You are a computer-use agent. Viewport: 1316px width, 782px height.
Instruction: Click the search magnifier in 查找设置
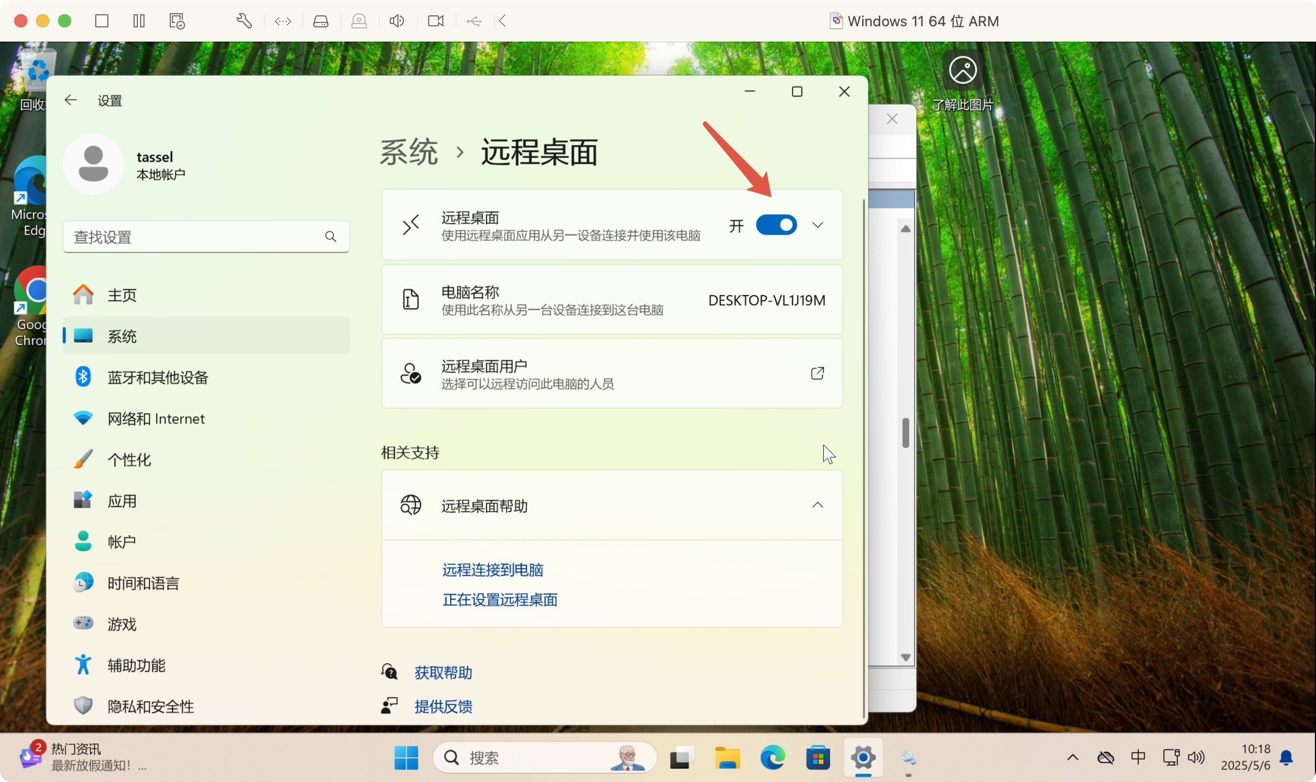point(331,237)
